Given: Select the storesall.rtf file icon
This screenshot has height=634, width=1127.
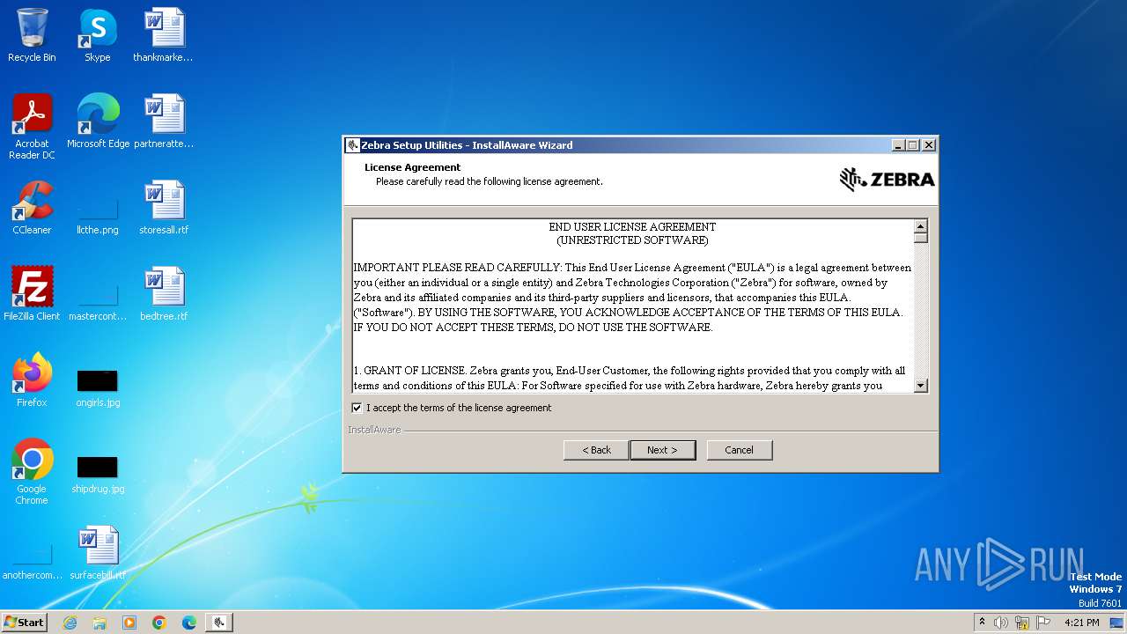Looking at the screenshot, I should tap(164, 208).
